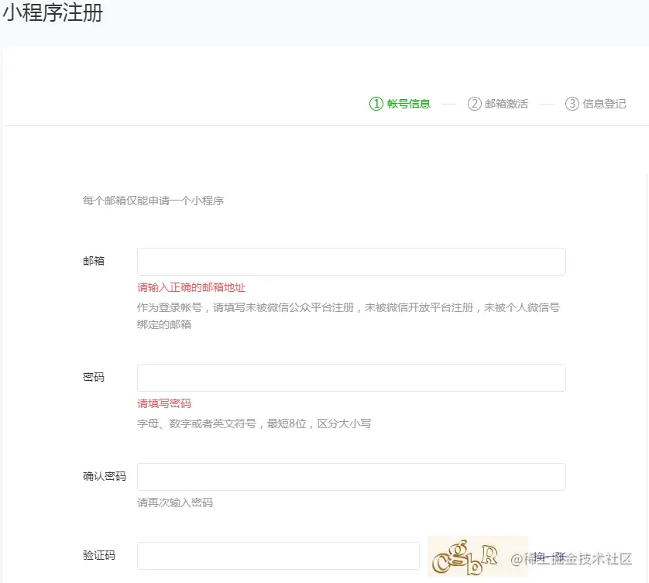Click the text 每个邮箱仅能申请一个小程序
Viewport: 649px width, 583px height.
click(x=153, y=201)
